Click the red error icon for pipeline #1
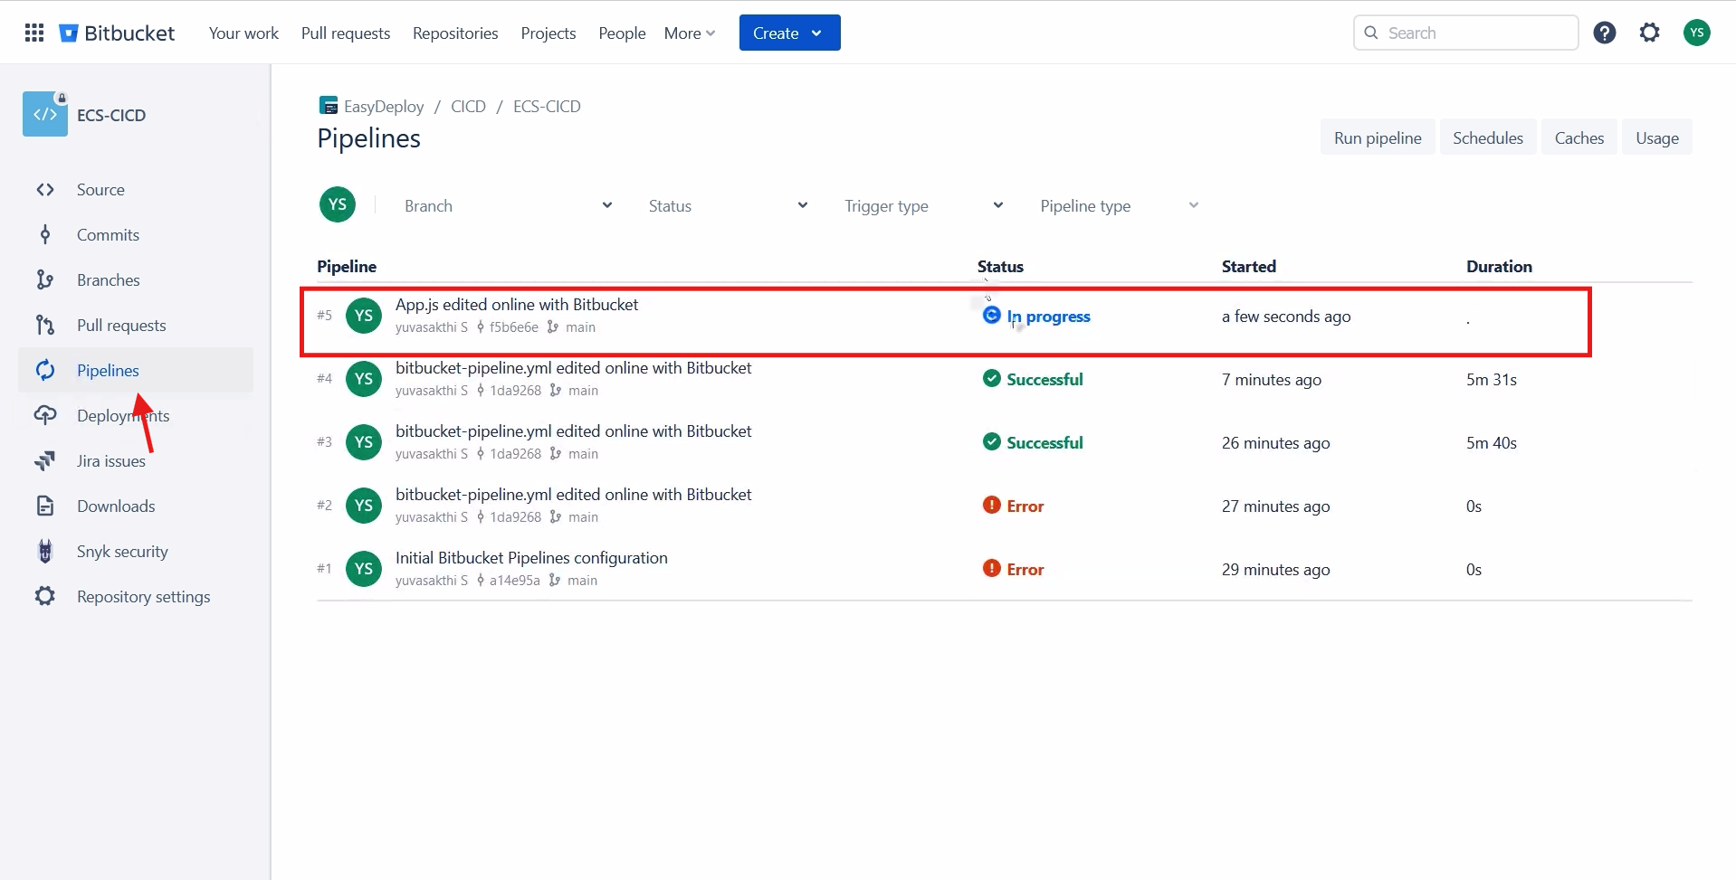The image size is (1736, 880). click(x=992, y=569)
